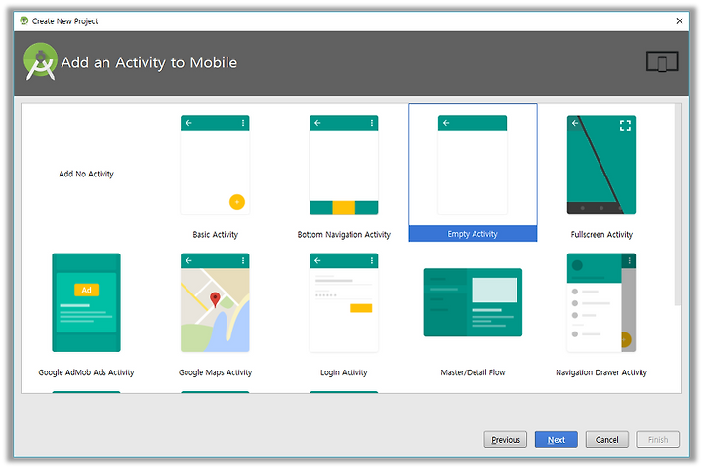Proceed with the Next button
The width and height of the screenshot is (703, 469).
click(556, 440)
